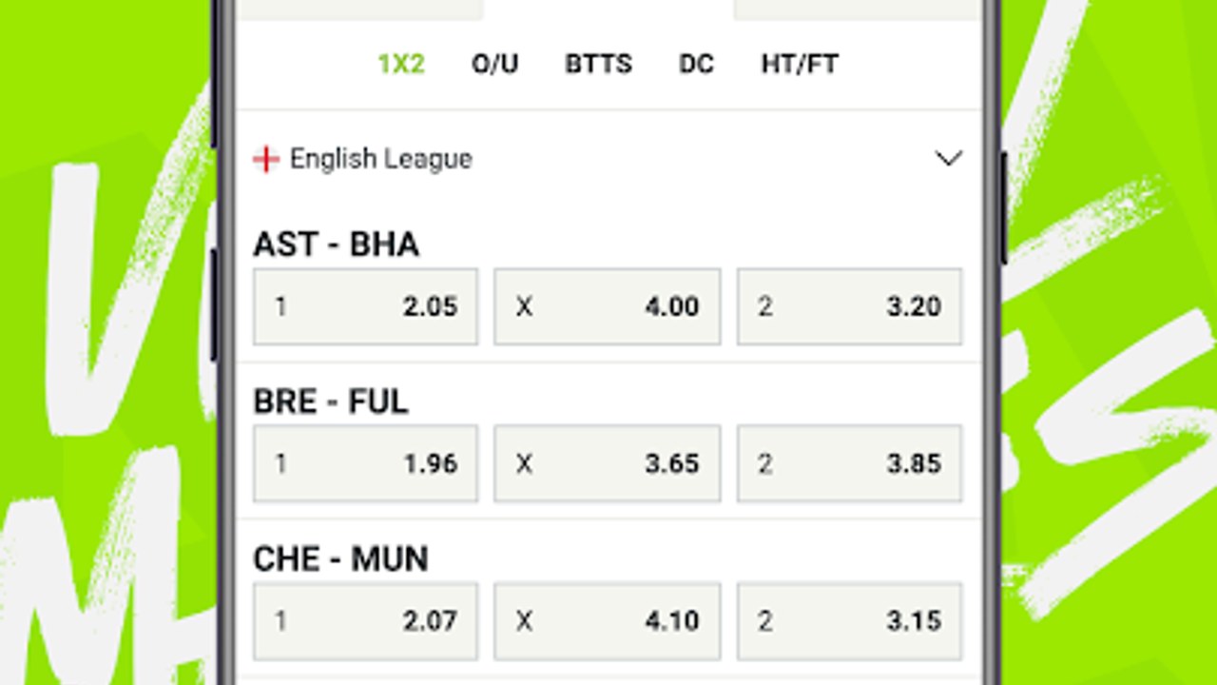This screenshot has height=685, width=1217.
Task: Select draw odds 4.00 for AST - BHA
Action: (607, 306)
